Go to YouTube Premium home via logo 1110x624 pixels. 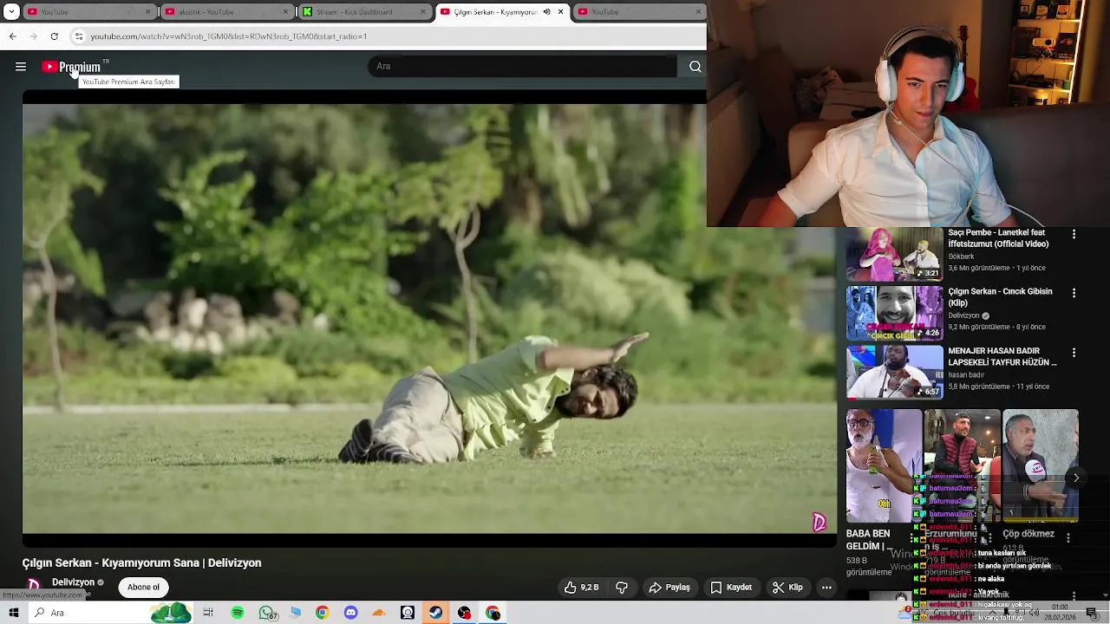(71, 67)
